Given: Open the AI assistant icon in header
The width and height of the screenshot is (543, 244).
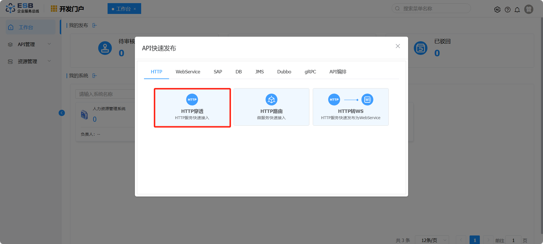Looking at the screenshot, I should coord(497,10).
